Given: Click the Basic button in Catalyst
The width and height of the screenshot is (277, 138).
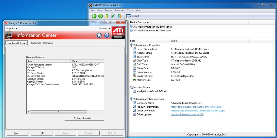Looking at the screenshot, I should coord(18,133).
